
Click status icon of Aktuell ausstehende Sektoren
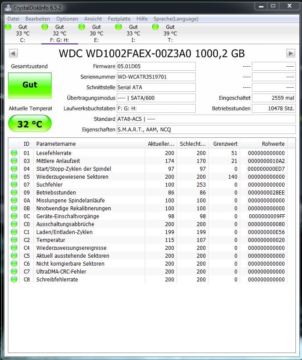click(x=14, y=256)
